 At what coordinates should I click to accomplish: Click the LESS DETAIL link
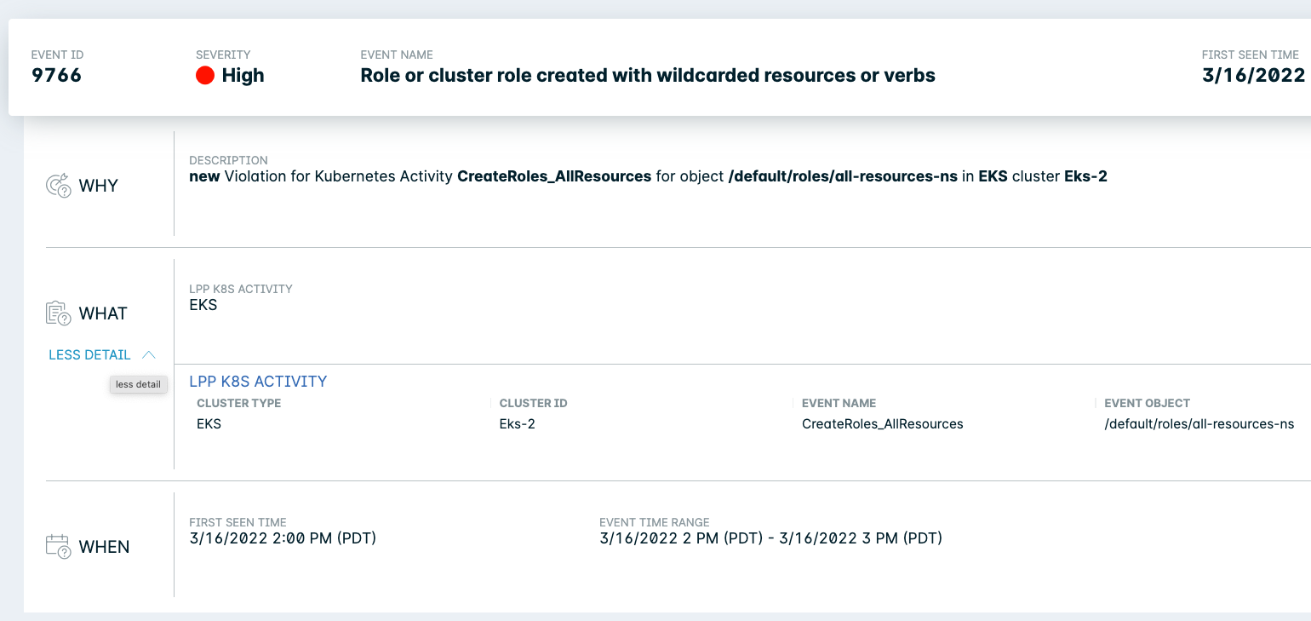point(89,354)
